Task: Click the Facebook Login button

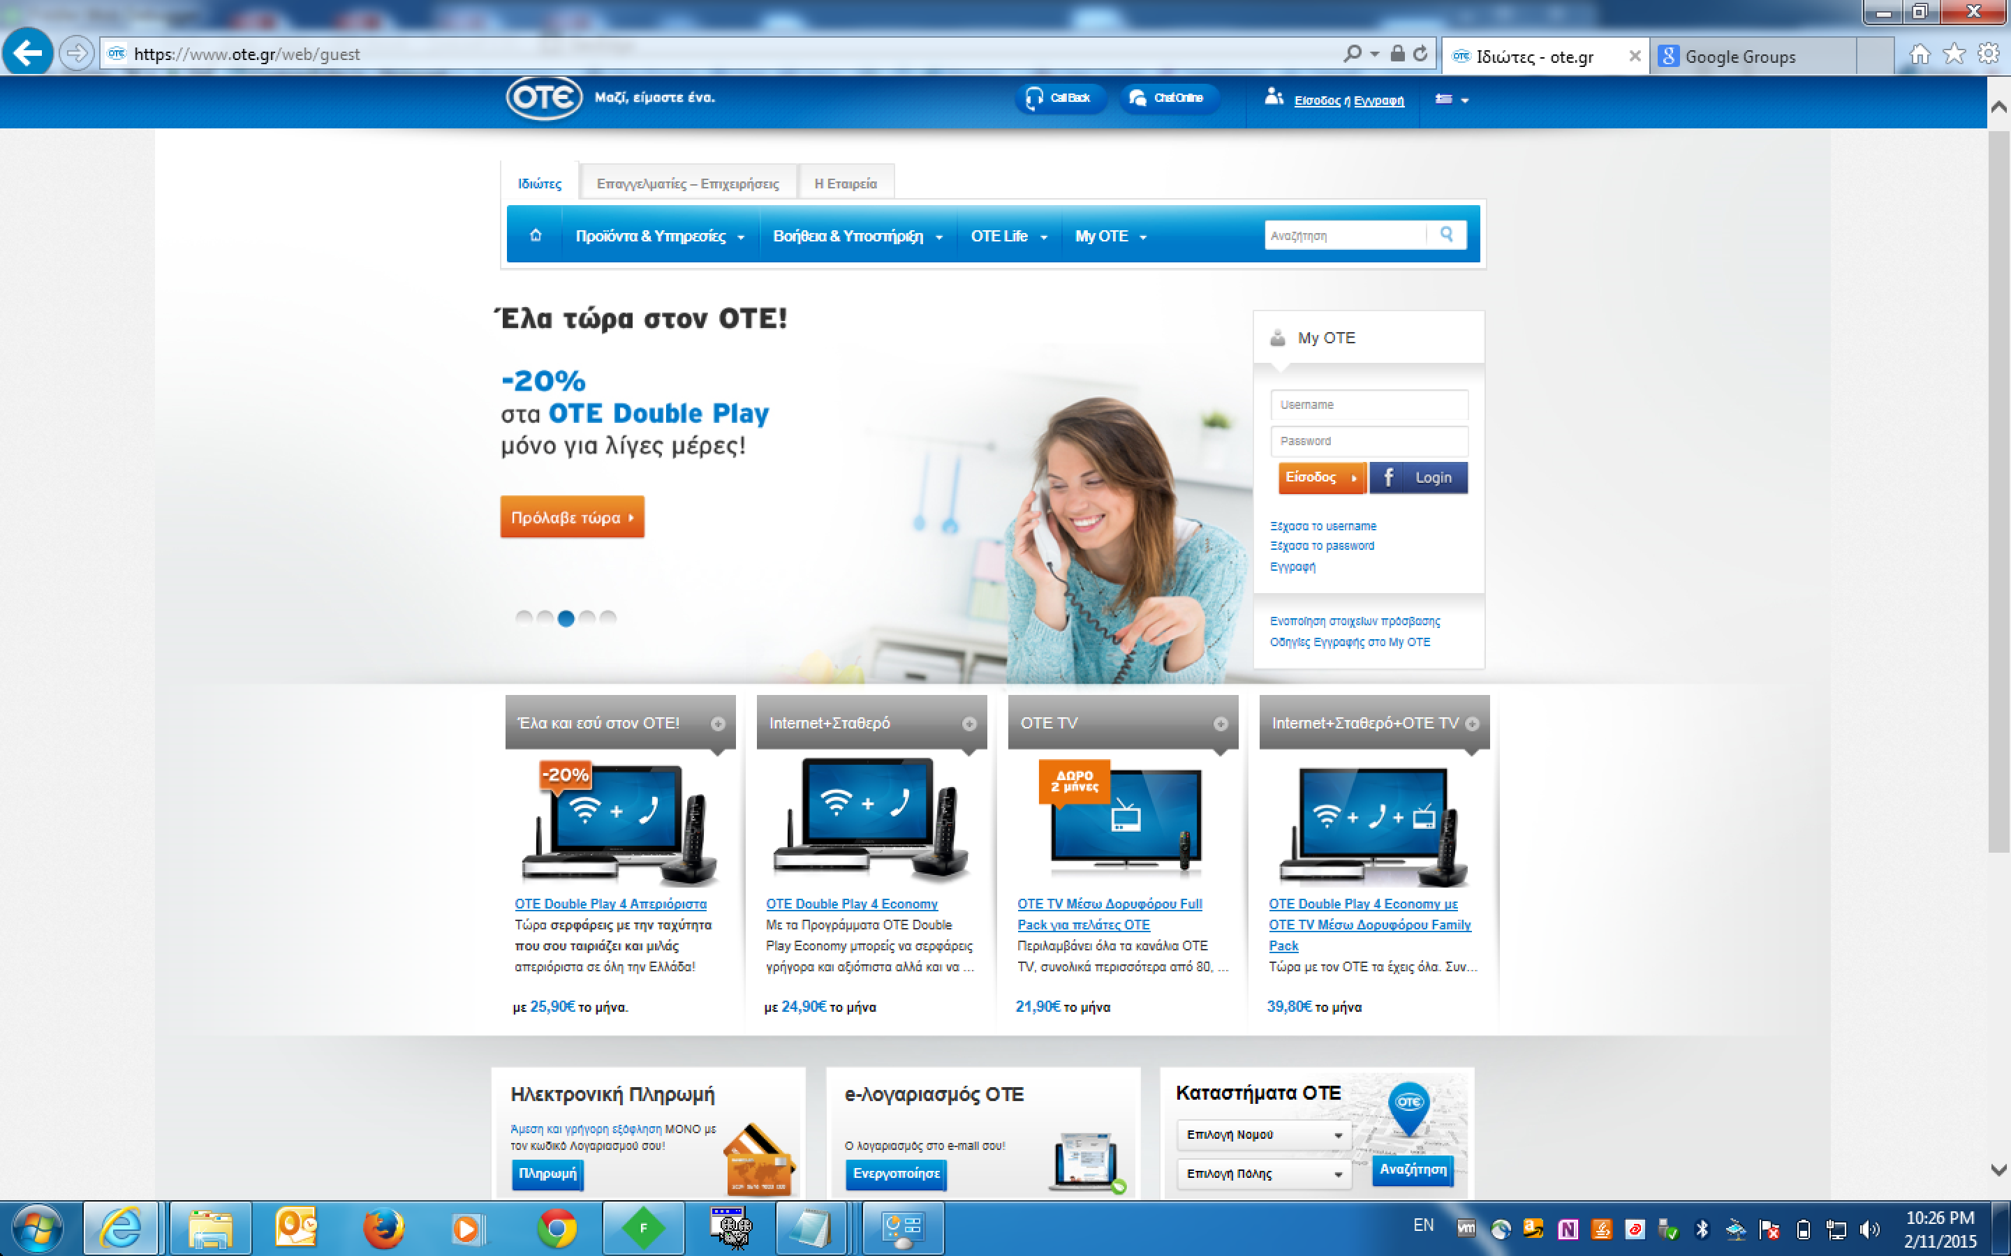Action: coord(1418,478)
